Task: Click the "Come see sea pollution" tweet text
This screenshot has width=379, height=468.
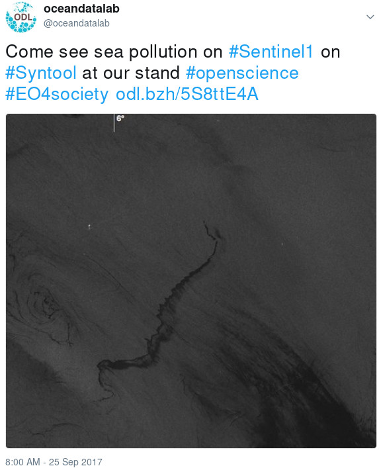Action: [x=114, y=52]
